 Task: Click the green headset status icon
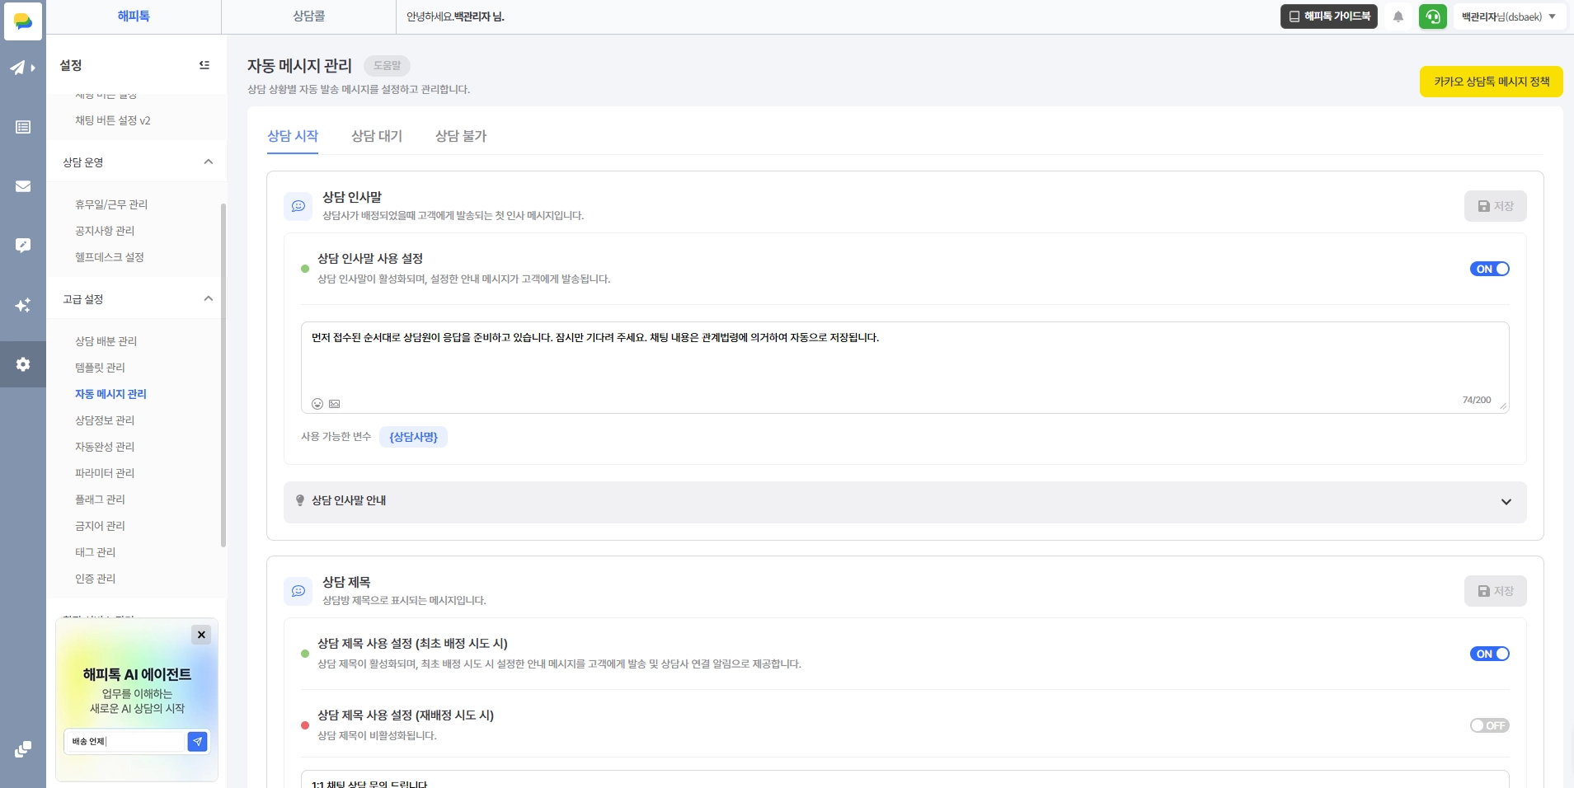tap(1433, 16)
